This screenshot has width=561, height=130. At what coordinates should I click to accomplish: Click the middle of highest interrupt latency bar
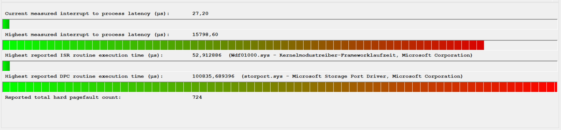(x=243, y=45)
